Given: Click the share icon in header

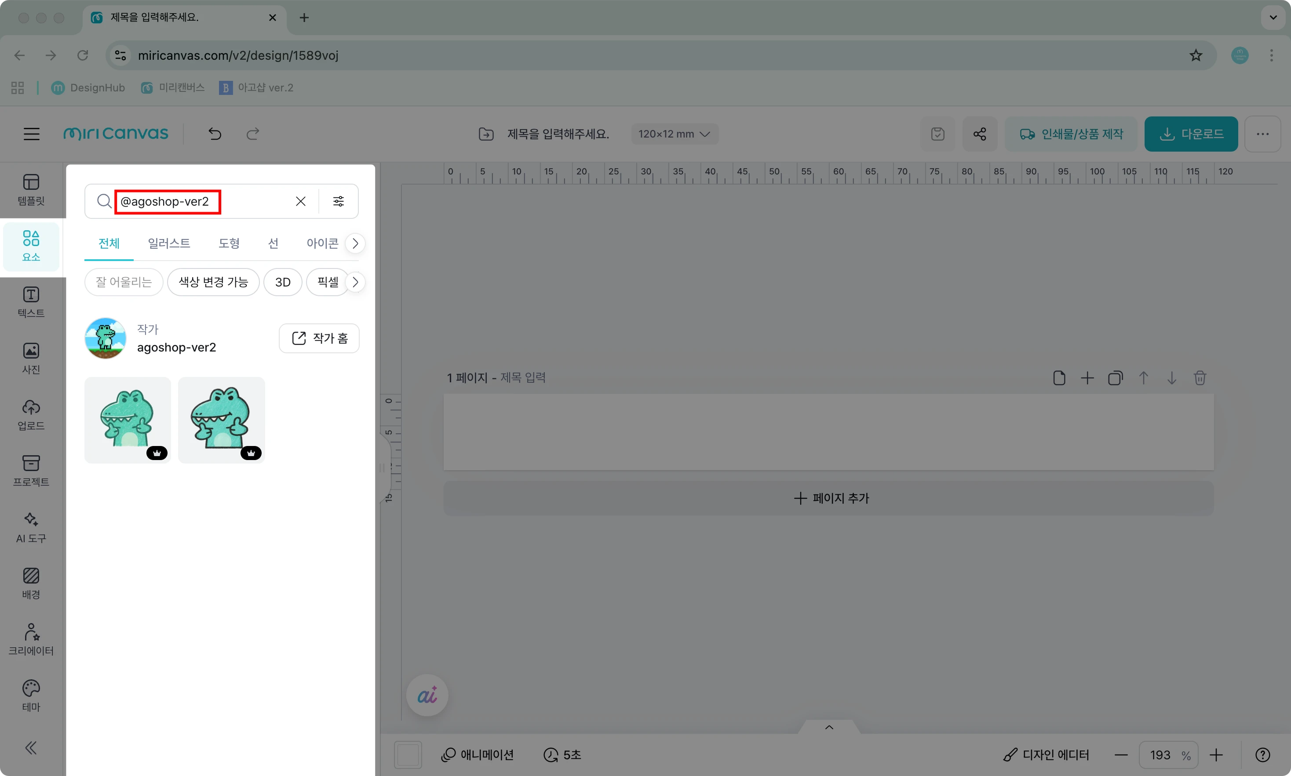Looking at the screenshot, I should point(979,134).
